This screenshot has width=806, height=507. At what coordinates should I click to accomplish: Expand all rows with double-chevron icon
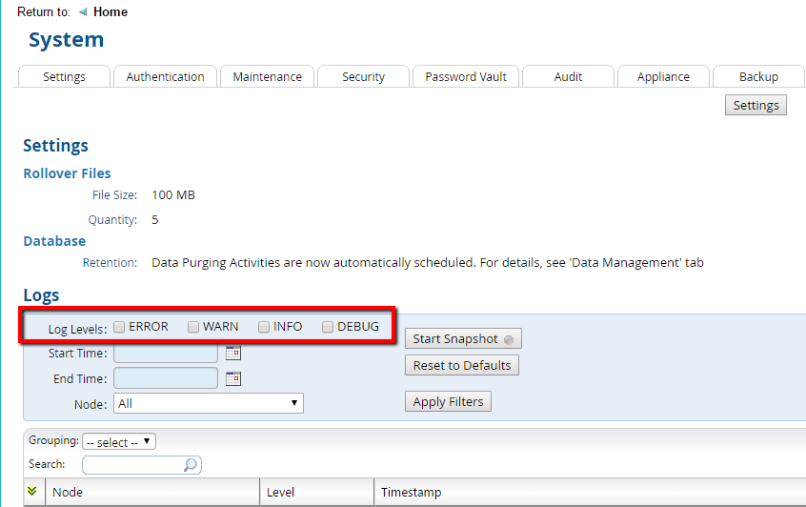31,492
